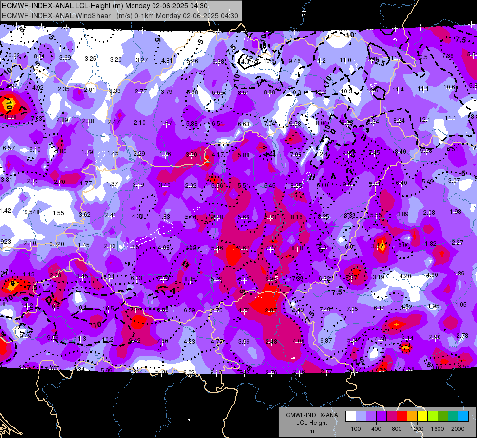The image size is (477, 438).
Task: Select the teal legend swatch left of 2000
Action: pyautogui.click(x=453, y=417)
